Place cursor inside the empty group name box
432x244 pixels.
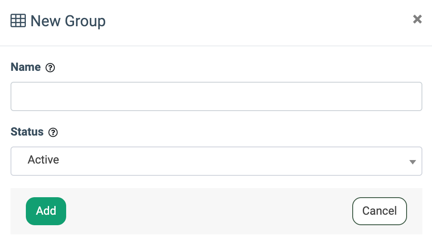(x=216, y=97)
